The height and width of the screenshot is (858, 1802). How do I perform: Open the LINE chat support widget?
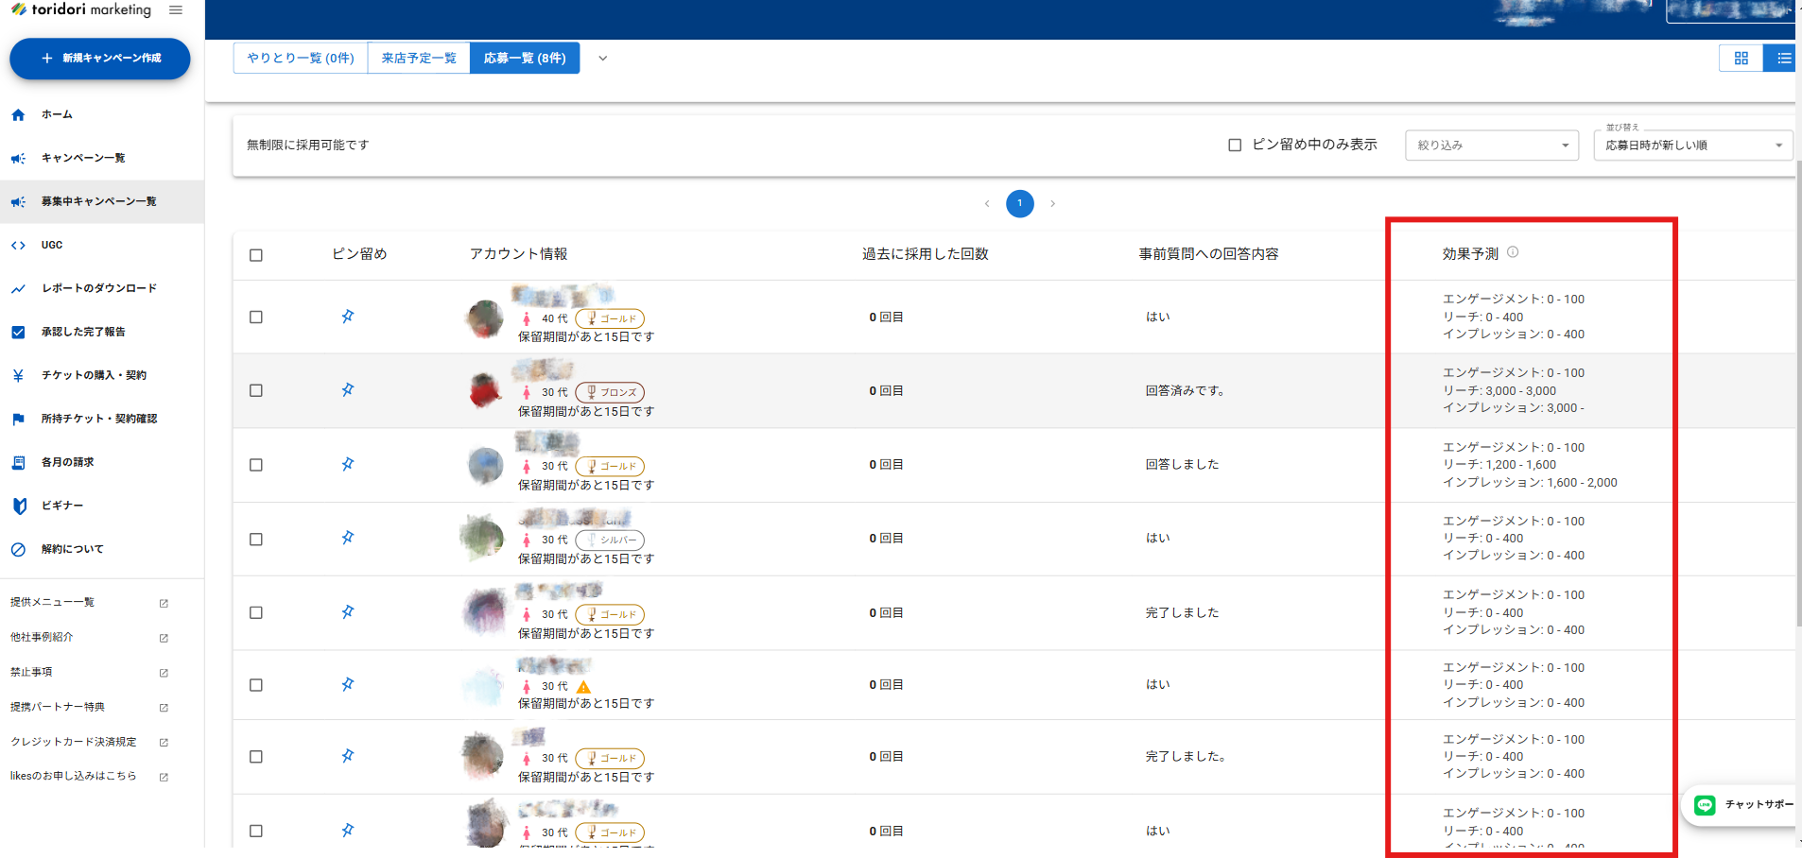[x=1742, y=805]
